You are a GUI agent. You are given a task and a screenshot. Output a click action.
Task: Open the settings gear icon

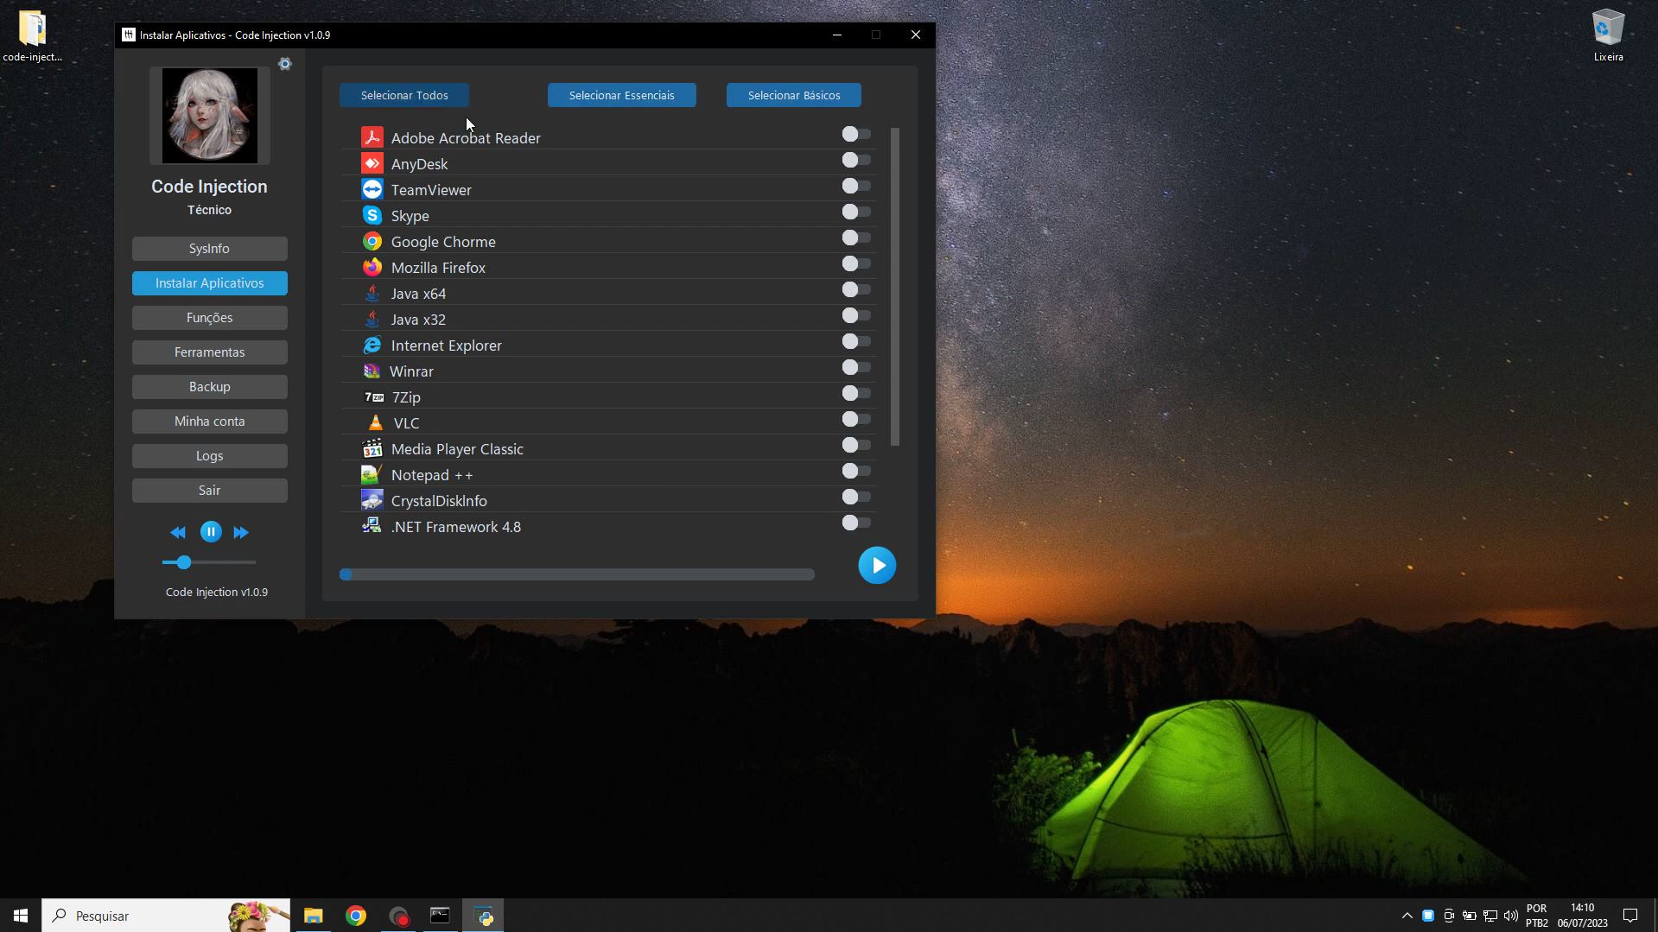(x=285, y=64)
